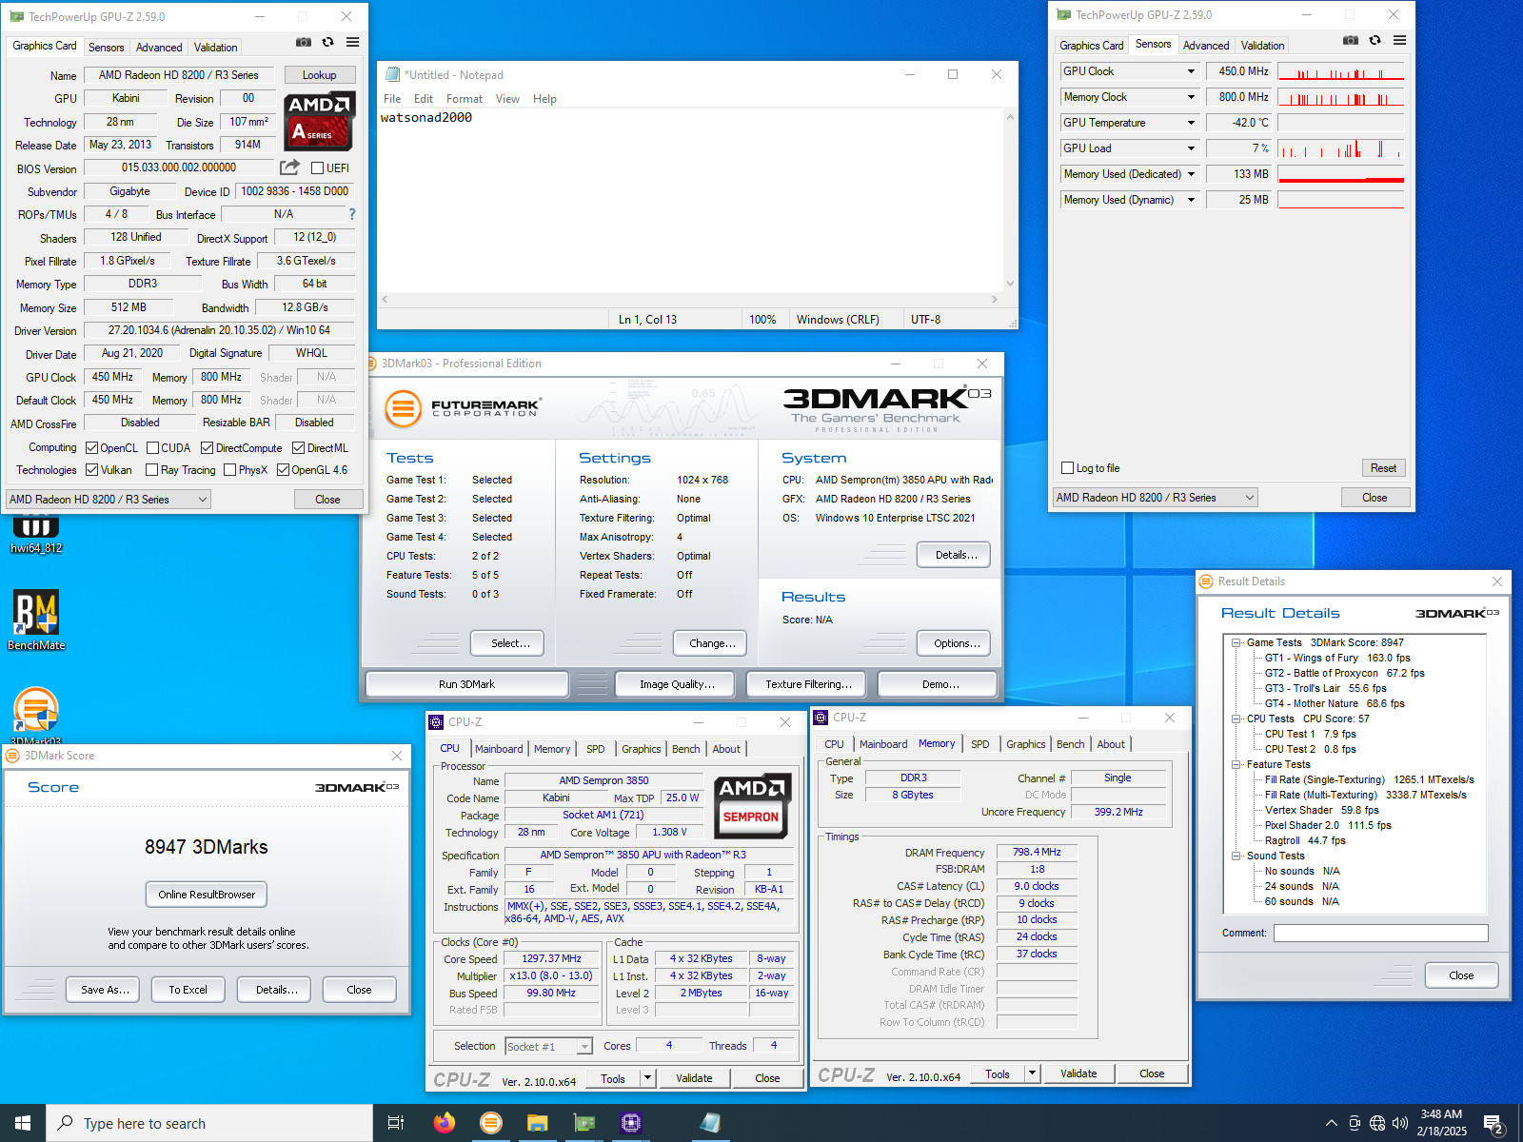Open CPU-Z Socket #1 selection dropdown
Screen dimensions: 1523x1142
[x=548, y=1047]
